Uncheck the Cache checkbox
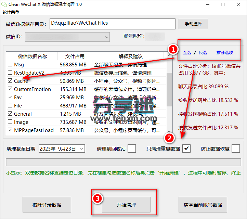Viewport: 247px width, 219px height. pyautogui.click(x=10, y=81)
